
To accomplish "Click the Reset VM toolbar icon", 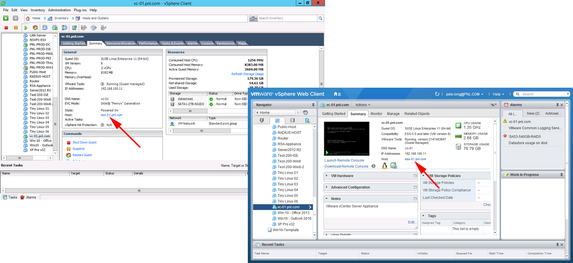I will point(35,28).
